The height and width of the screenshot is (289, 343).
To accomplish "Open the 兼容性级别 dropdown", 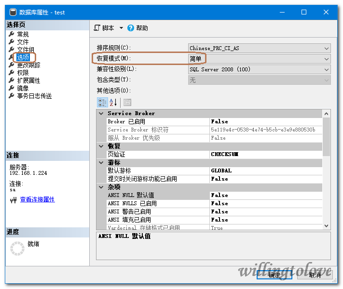I will pos(327,69).
